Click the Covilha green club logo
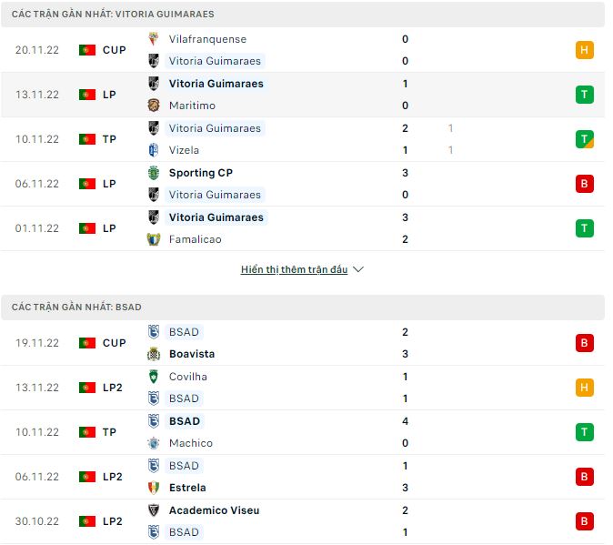The height and width of the screenshot is (545, 613). 153,377
